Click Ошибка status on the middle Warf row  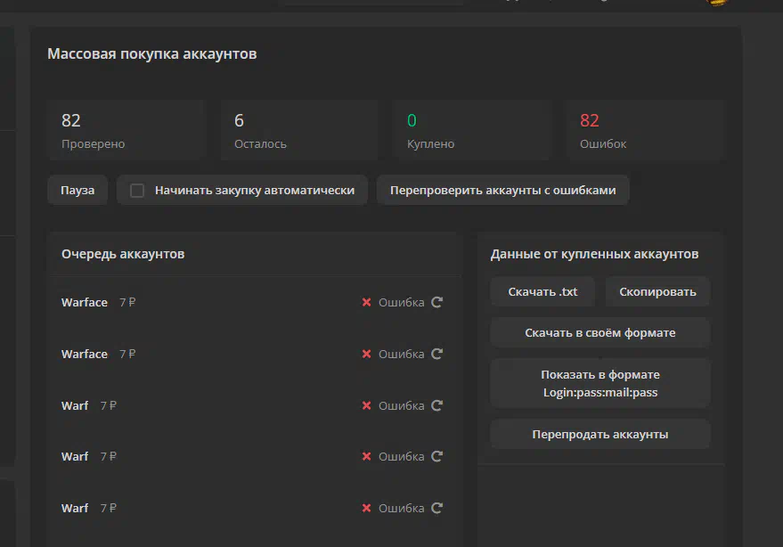402,456
